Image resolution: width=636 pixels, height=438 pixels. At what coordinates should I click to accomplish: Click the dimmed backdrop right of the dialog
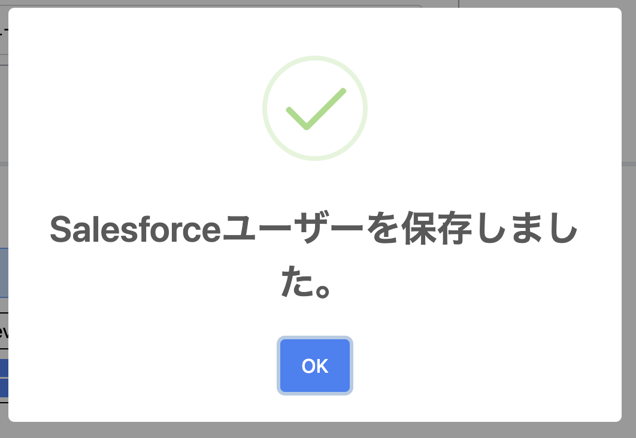click(x=629, y=239)
